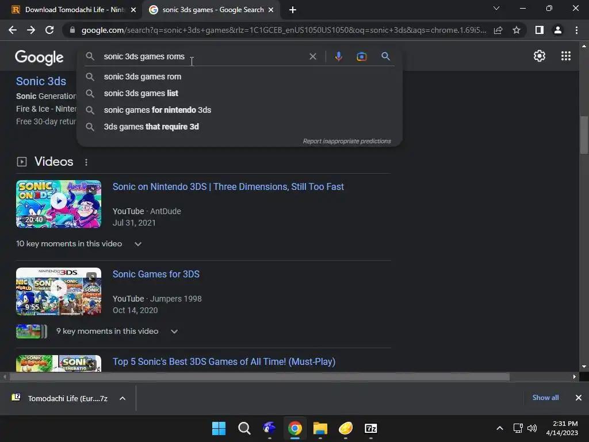
Task: Choose suggestion sonic 3ds games list
Action: tap(239, 93)
